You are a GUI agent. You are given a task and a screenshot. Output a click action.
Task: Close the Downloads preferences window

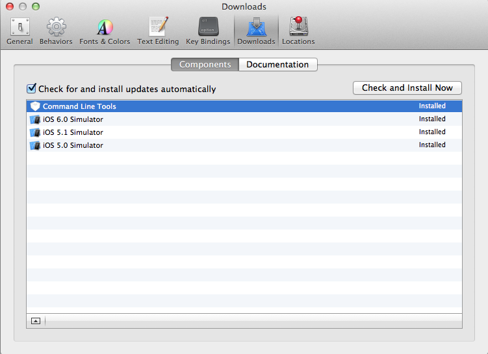tap(10, 6)
